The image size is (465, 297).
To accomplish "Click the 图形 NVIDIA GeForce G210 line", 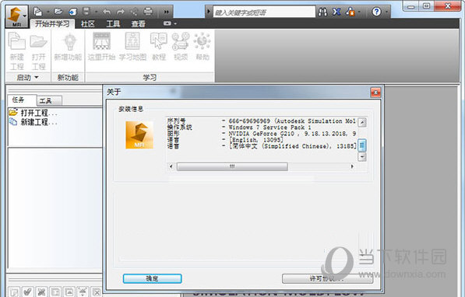I will click(261, 134).
